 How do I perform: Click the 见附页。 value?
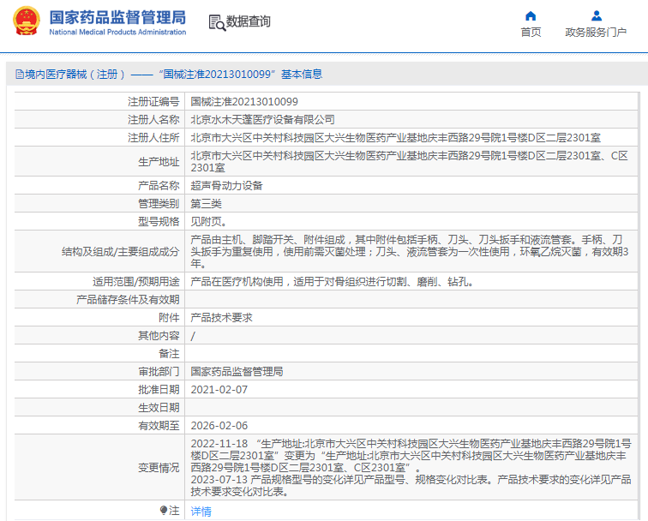[208, 222]
